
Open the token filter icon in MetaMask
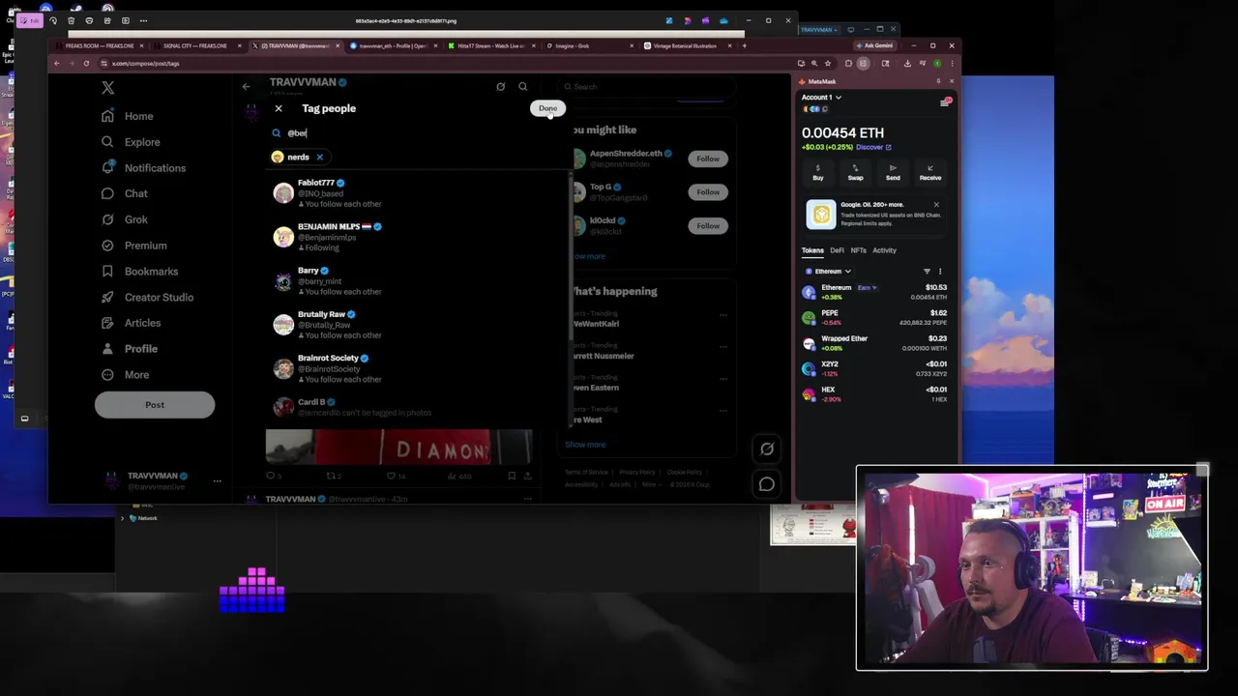click(x=927, y=272)
